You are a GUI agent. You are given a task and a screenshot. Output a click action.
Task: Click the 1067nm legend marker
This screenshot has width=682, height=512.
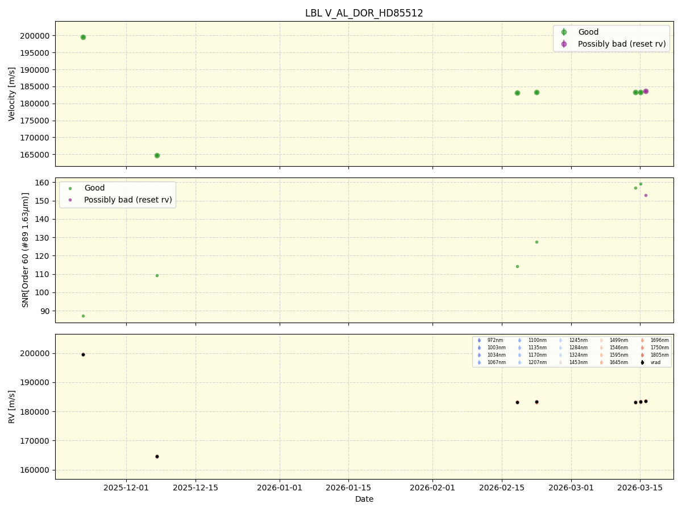pyautogui.click(x=479, y=362)
